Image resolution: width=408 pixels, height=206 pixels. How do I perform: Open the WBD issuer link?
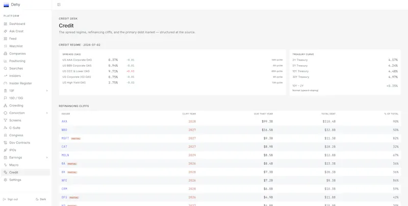click(x=64, y=130)
